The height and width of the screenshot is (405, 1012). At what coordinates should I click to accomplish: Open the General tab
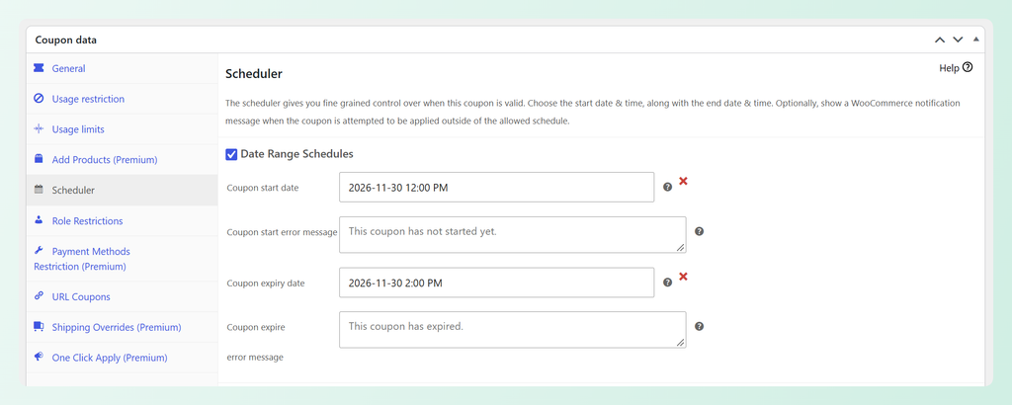122,68
